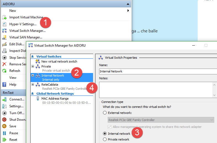Open Import Virtual Machine action

[x=26, y=17]
